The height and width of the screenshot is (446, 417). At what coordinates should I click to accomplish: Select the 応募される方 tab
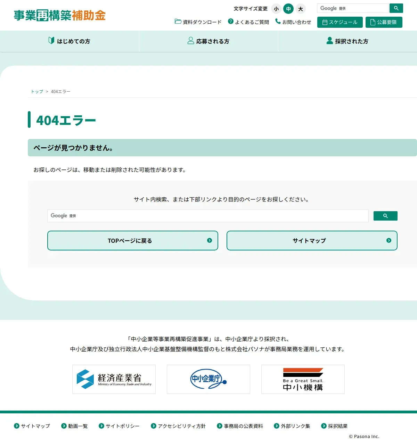coord(208,41)
